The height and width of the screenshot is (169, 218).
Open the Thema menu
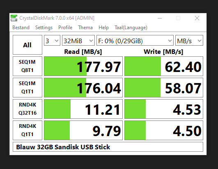click(85, 28)
